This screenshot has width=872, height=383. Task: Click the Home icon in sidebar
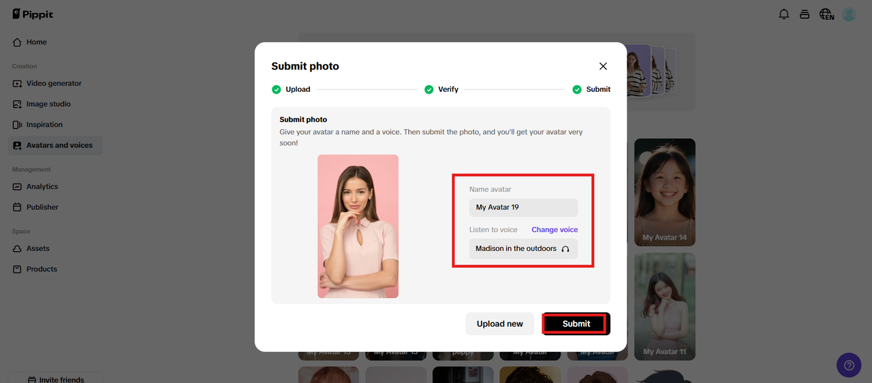[x=18, y=42]
